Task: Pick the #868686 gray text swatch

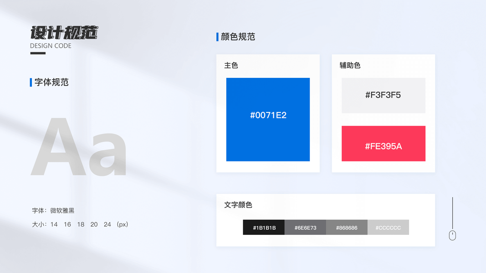Action: tap(347, 227)
